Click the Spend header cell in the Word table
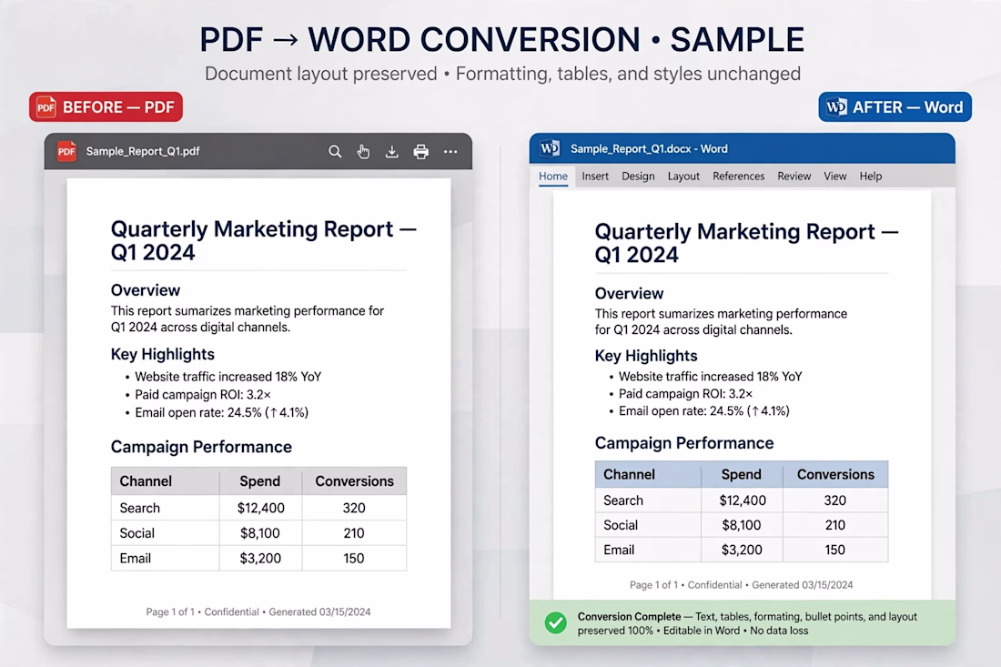1001x667 pixels. (741, 474)
